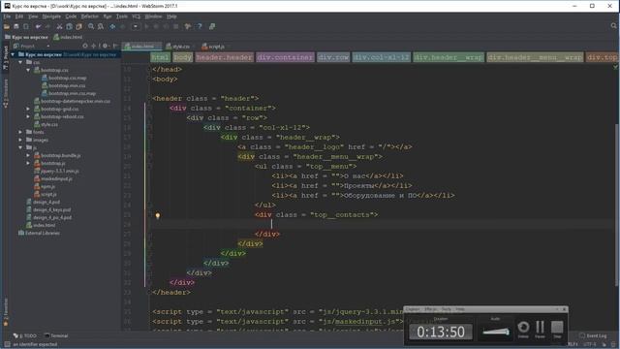Open the Terminal tool window
This screenshot has height=349, width=620.
(x=56, y=336)
